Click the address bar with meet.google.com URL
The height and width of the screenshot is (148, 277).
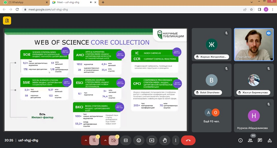(x=138, y=9)
